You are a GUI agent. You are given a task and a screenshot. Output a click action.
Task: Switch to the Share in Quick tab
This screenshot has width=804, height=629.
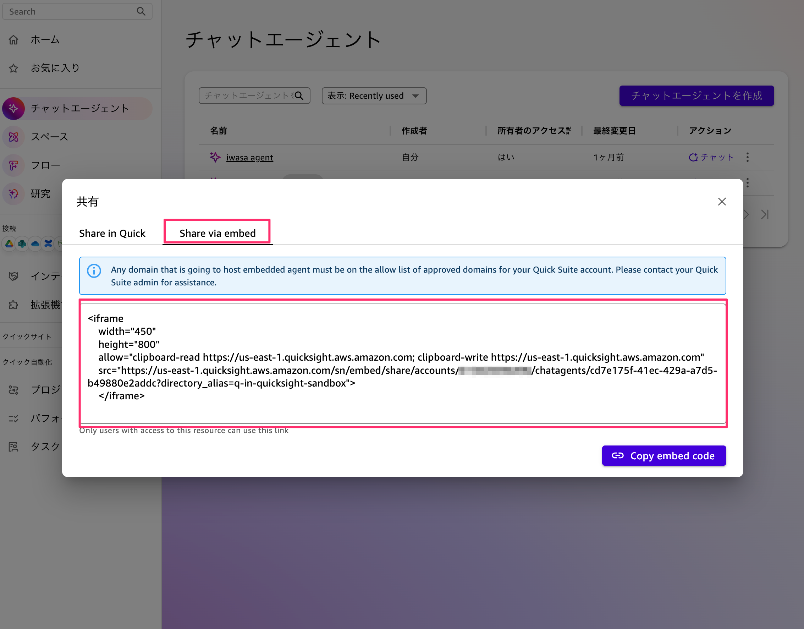112,233
